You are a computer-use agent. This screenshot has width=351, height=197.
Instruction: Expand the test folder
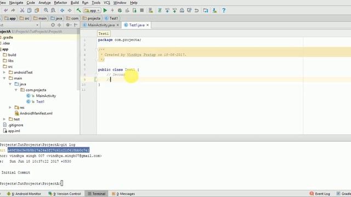(x=4, y=119)
